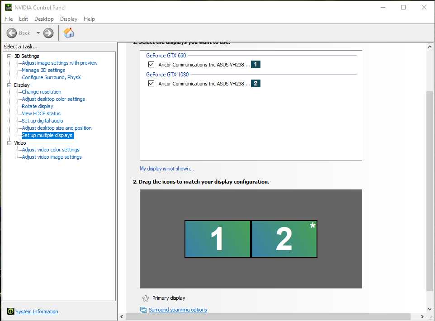Open the Back history dropdown arrow

pos(38,33)
